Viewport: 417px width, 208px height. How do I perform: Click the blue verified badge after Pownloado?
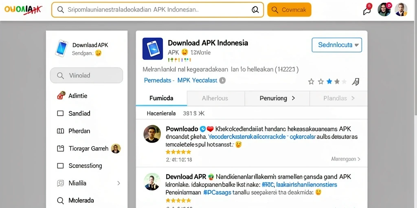pos(202,129)
